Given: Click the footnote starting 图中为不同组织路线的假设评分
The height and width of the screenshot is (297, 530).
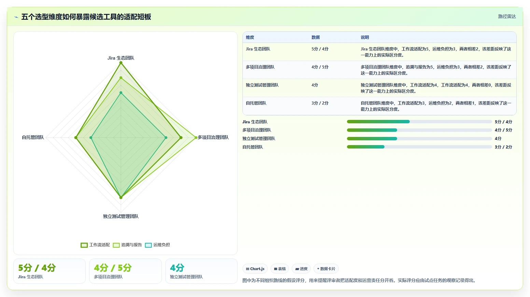Looking at the screenshot, I should [x=359, y=281].
